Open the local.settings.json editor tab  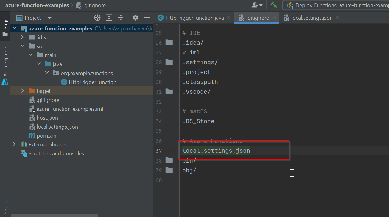point(312,18)
